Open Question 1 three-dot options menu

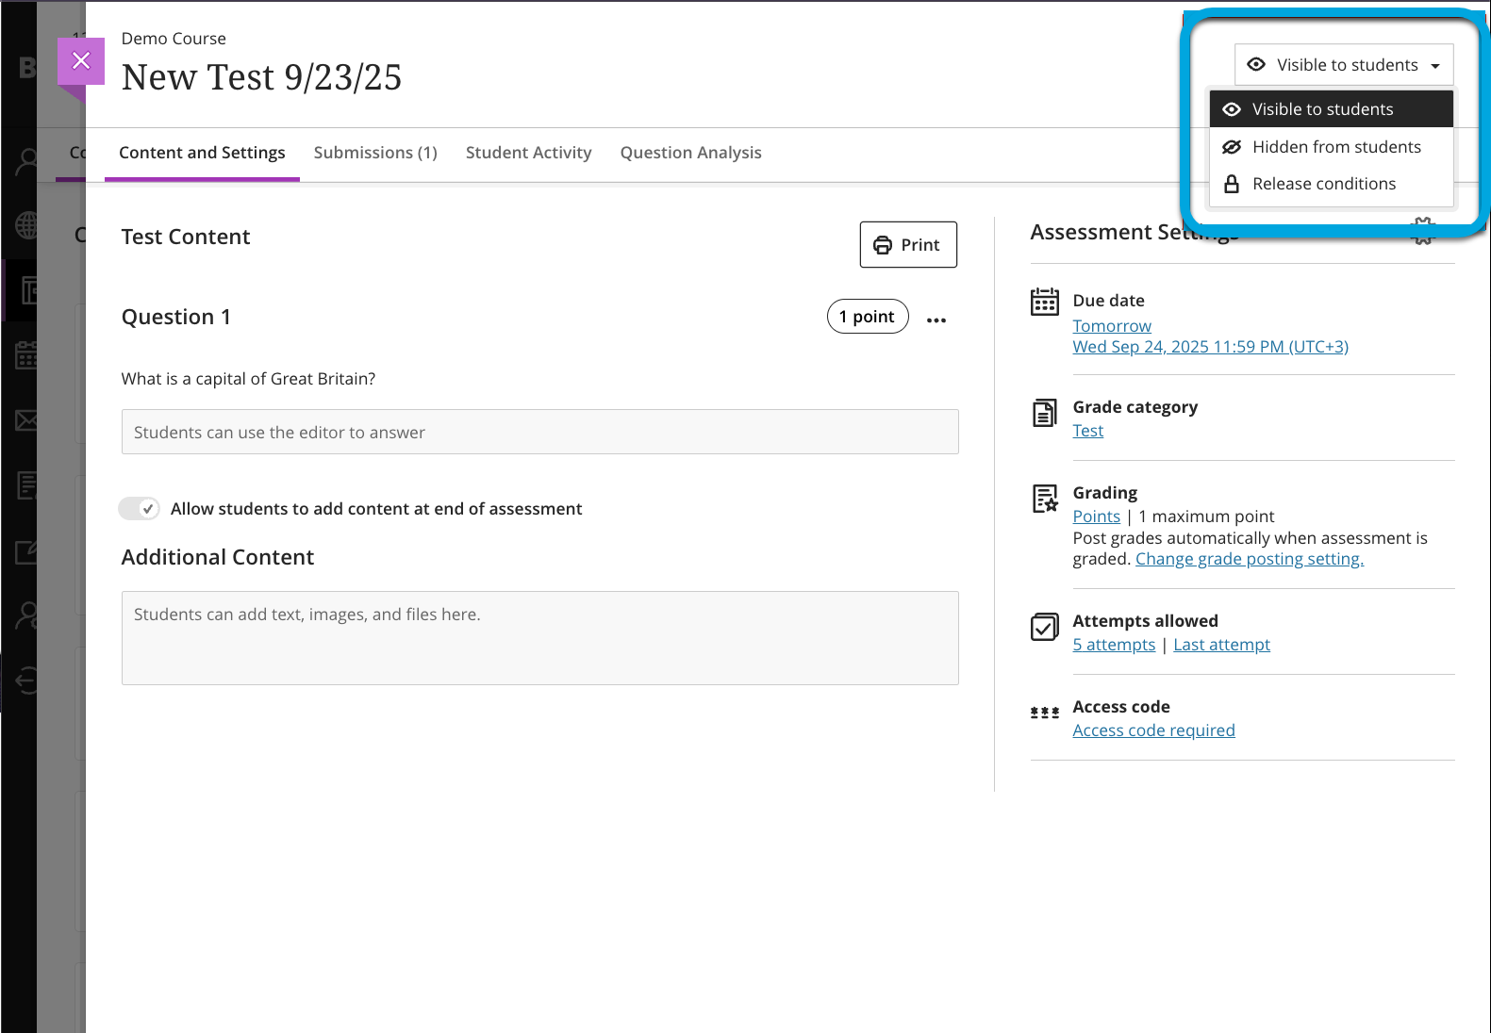(936, 320)
